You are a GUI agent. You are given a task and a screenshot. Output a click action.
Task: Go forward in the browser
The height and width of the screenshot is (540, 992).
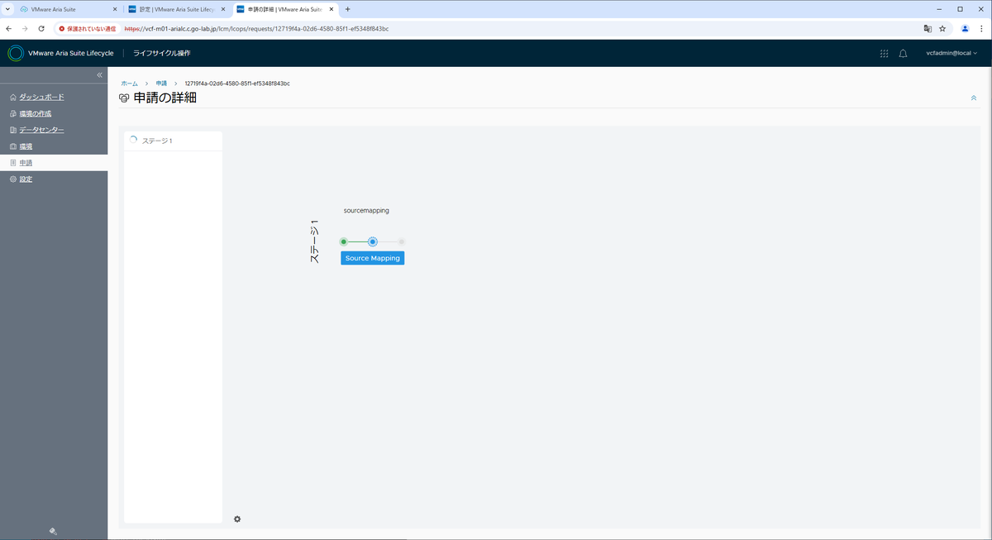pyautogui.click(x=25, y=28)
